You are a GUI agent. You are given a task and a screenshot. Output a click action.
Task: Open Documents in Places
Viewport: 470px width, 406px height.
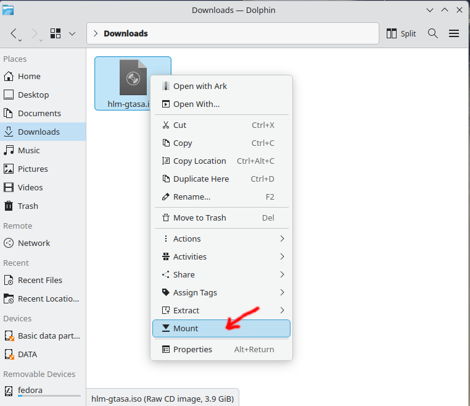point(43,113)
